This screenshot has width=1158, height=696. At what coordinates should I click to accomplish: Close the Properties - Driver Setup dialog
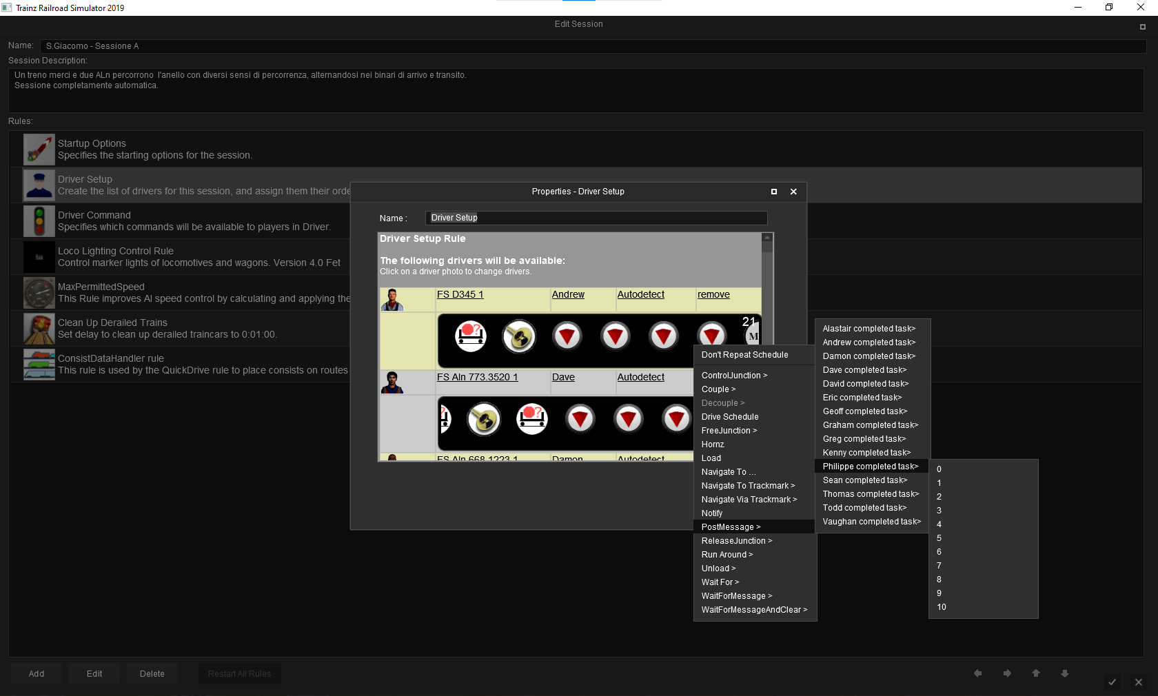(793, 192)
